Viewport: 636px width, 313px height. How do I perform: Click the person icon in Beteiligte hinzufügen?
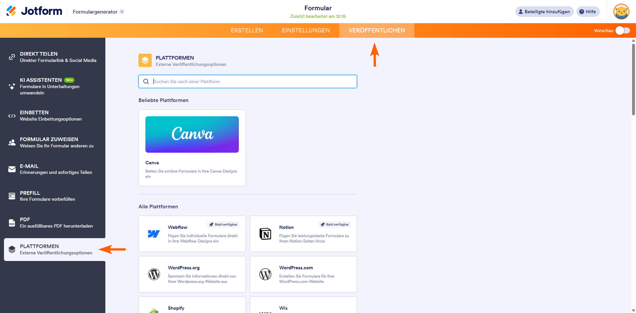click(x=521, y=12)
